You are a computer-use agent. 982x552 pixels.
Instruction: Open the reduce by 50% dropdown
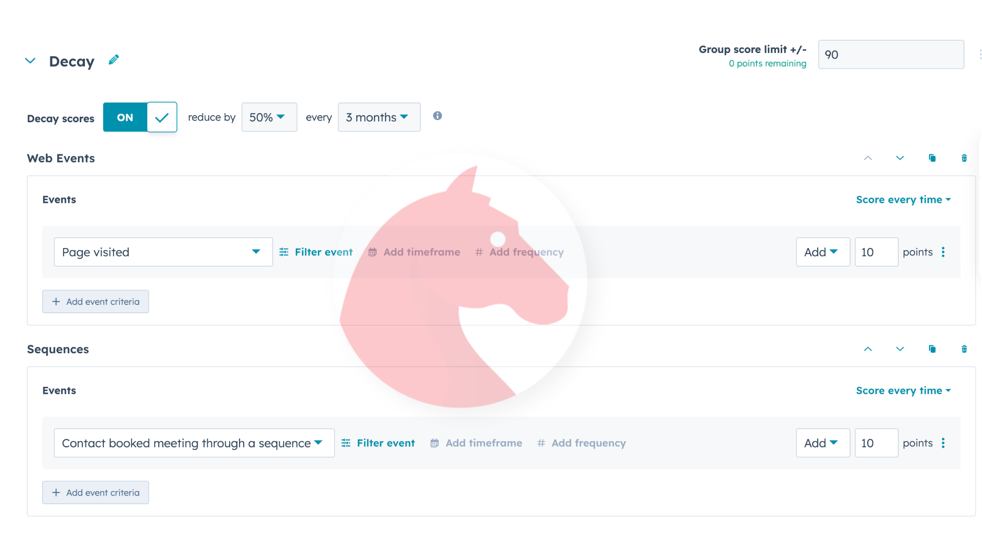coord(269,117)
